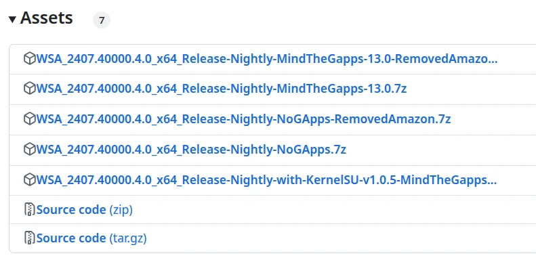Click the (tar.gz) format label

(128, 238)
